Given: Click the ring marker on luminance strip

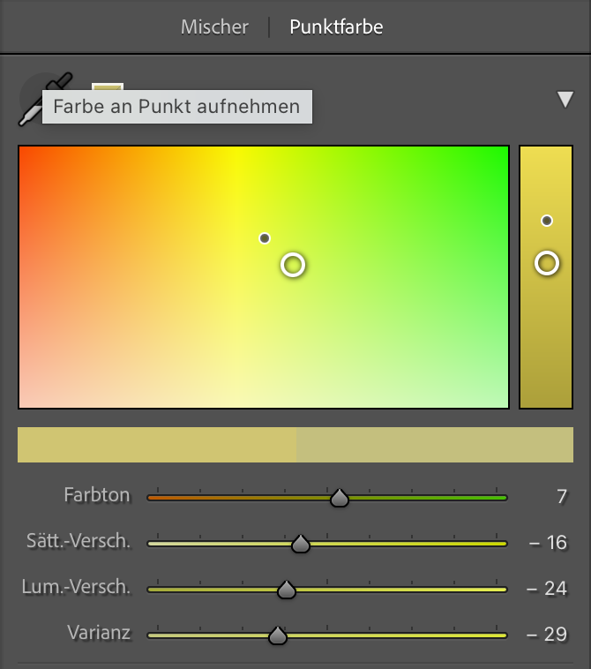Looking at the screenshot, I should click(547, 263).
